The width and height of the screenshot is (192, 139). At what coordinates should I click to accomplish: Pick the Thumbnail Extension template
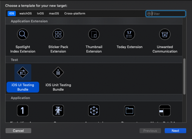pos(94,35)
